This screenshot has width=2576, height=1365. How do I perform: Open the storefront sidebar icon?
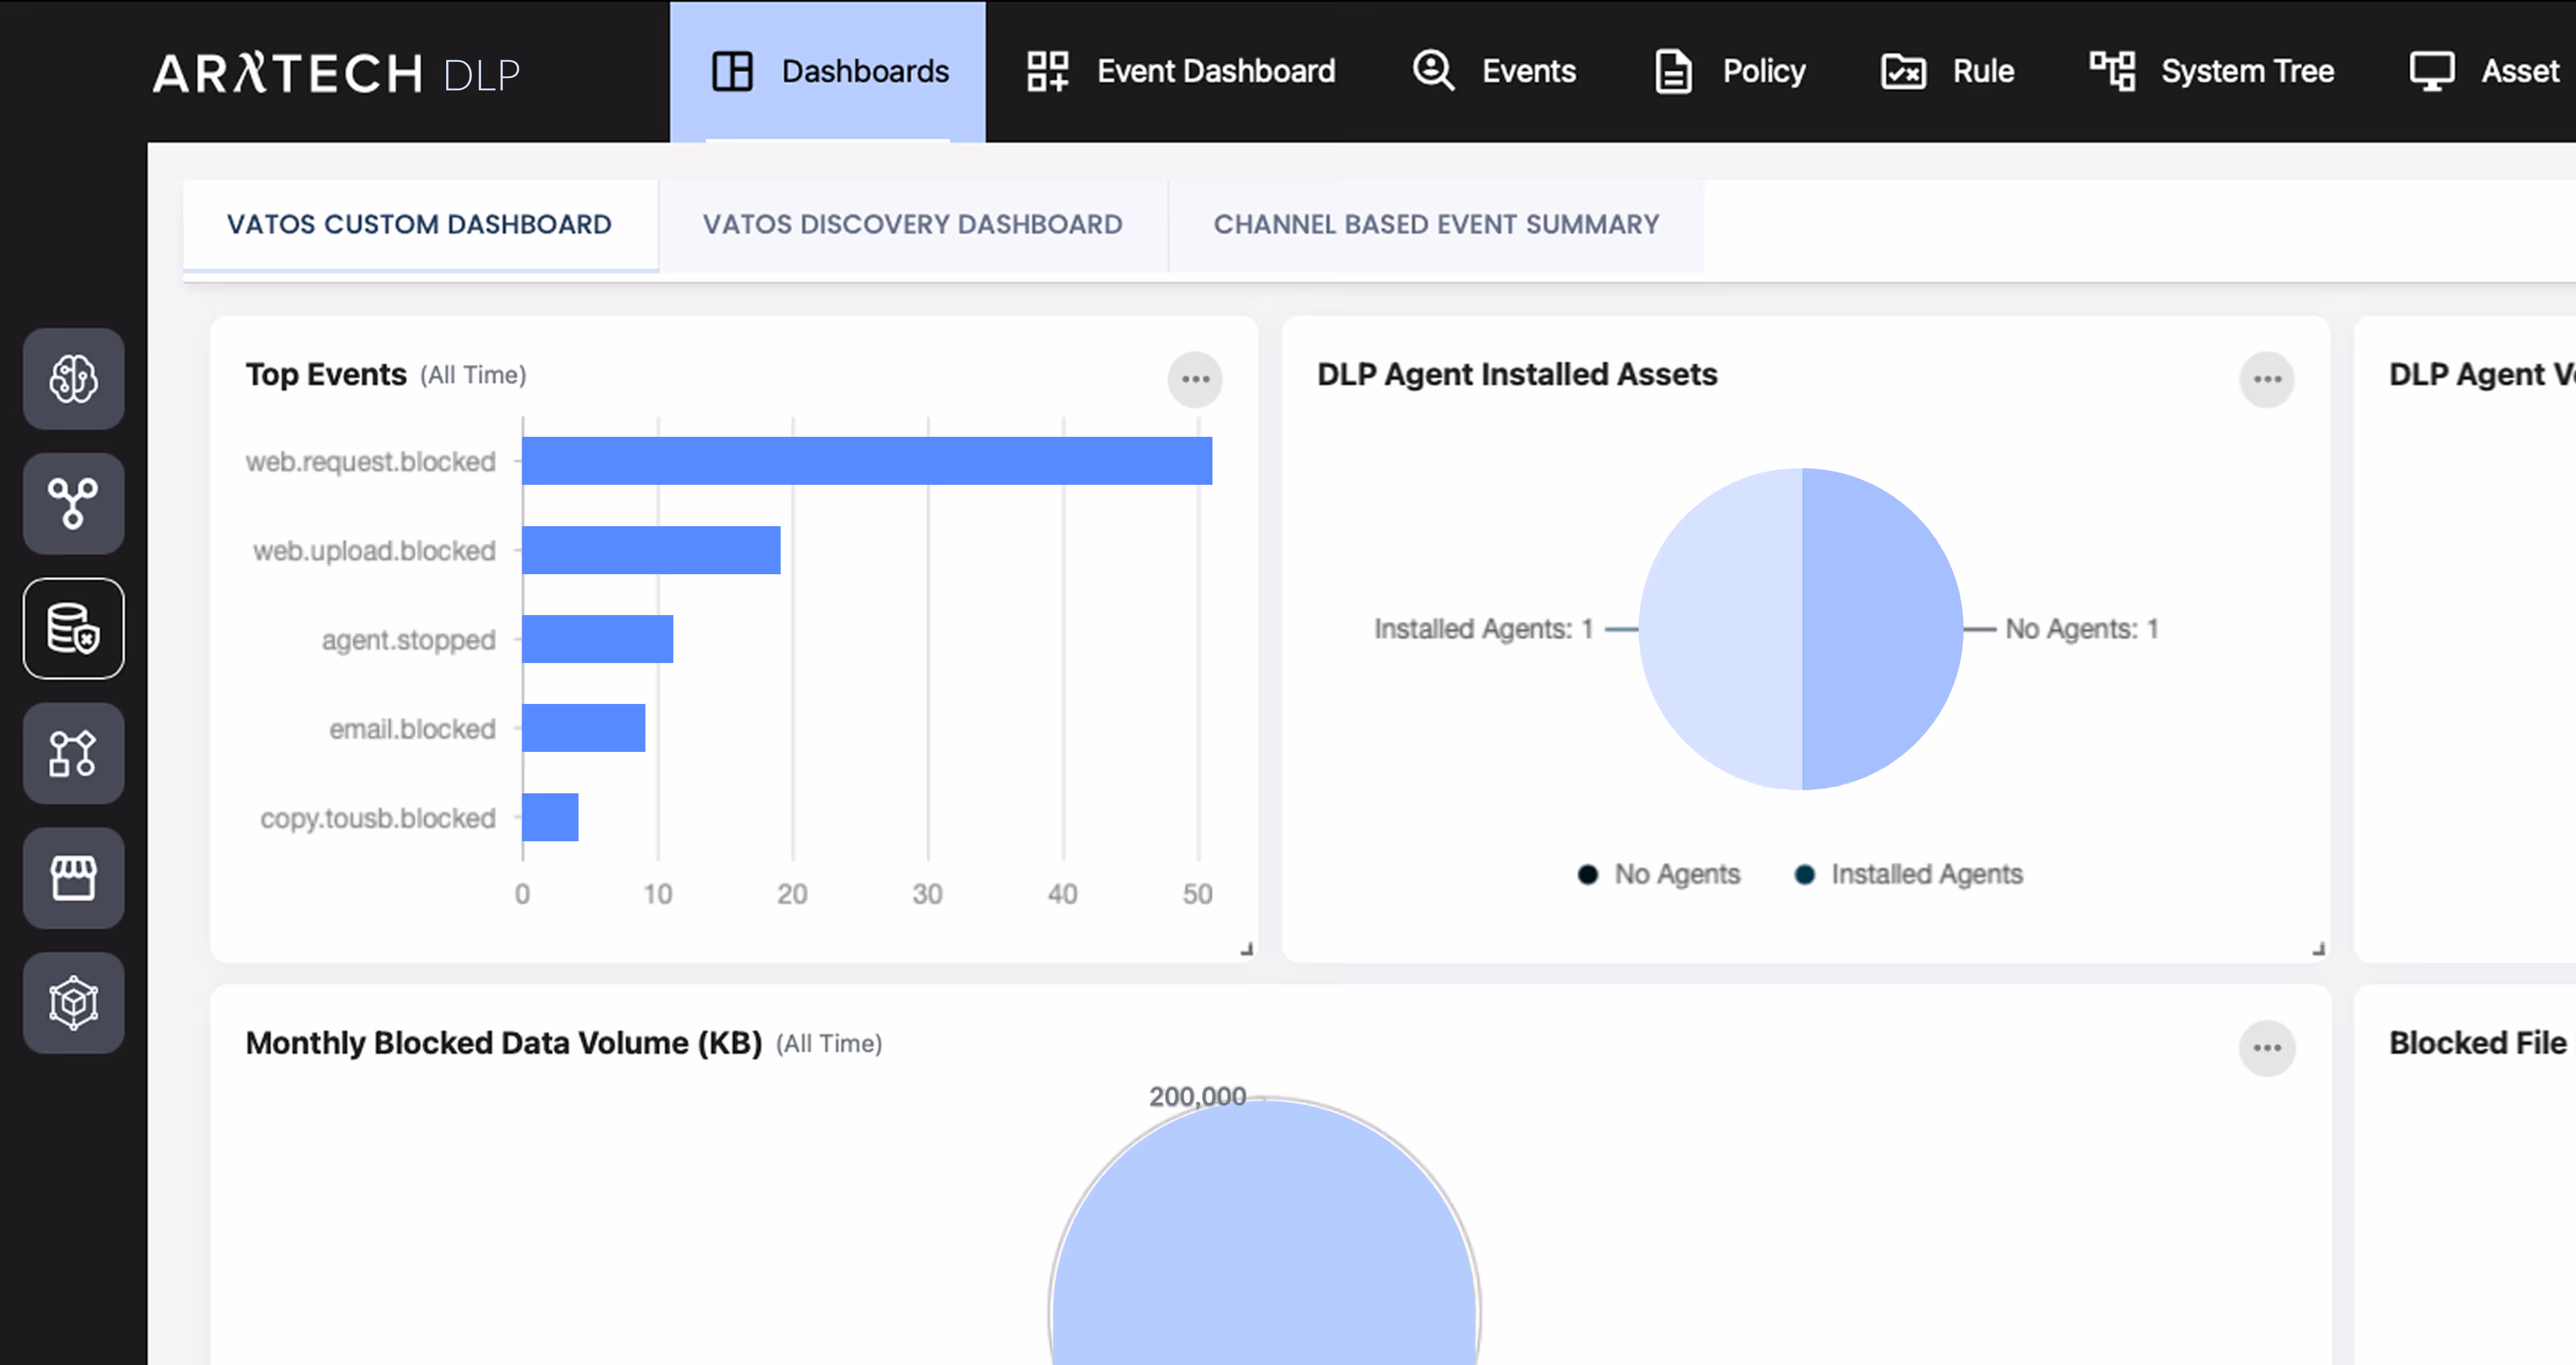73,877
